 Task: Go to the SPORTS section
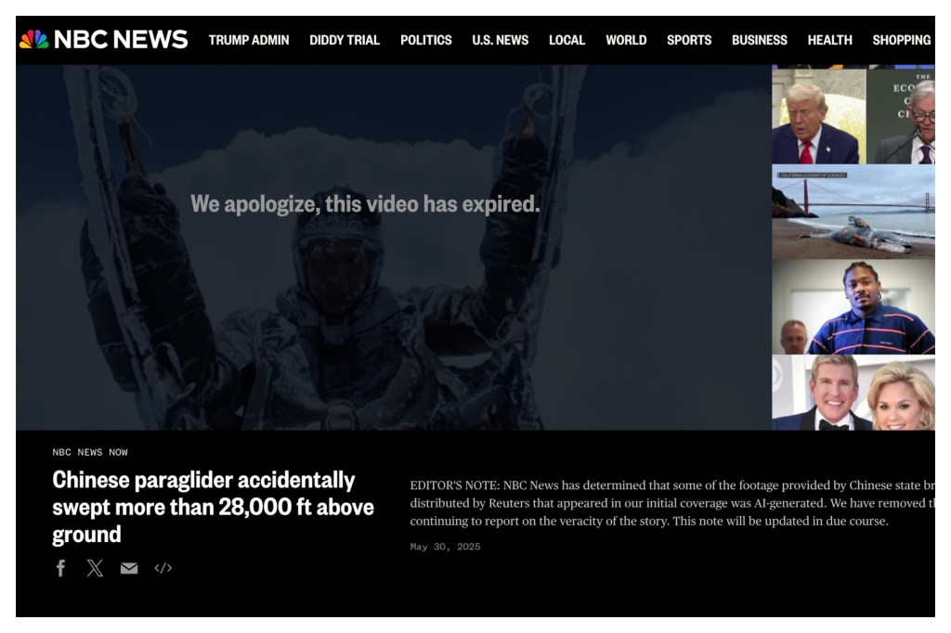[689, 40]
